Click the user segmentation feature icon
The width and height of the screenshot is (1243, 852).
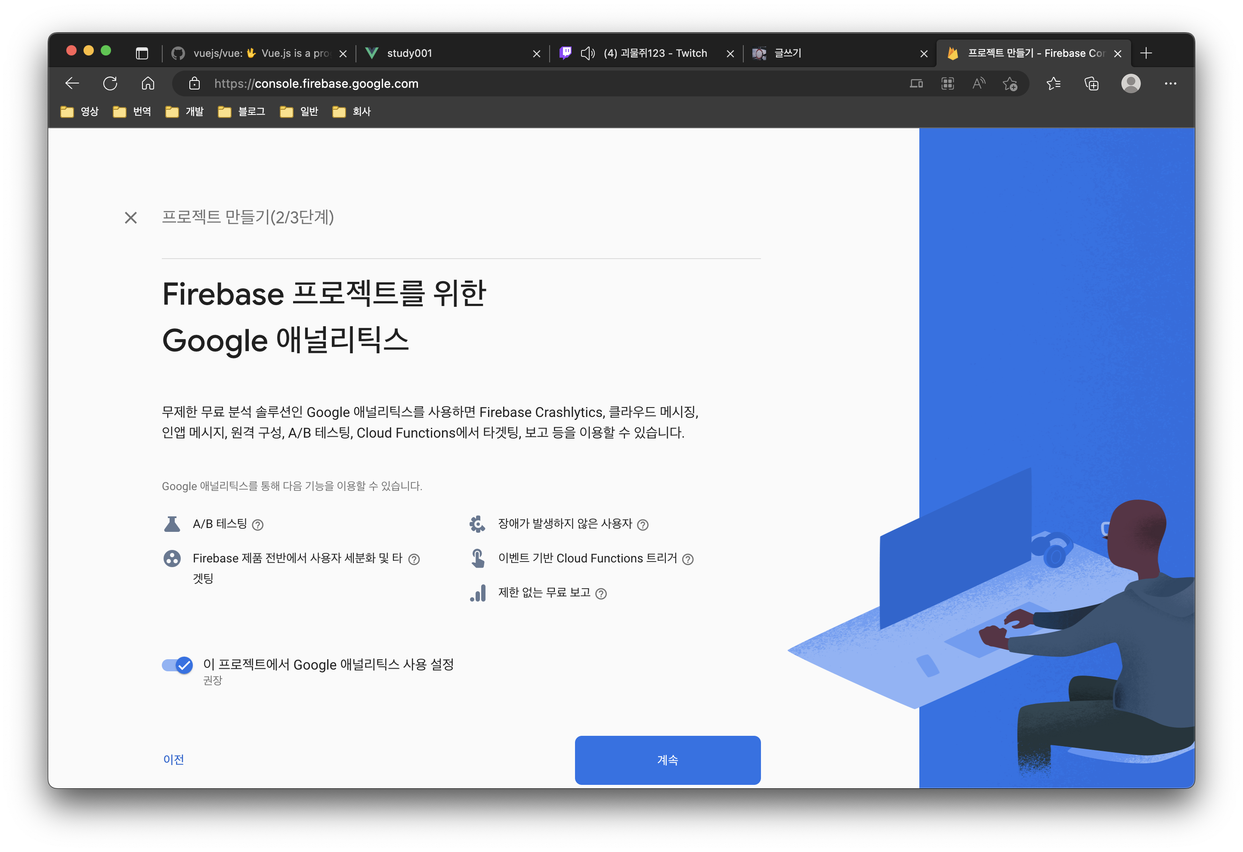pyautogui.click(x=172, y=559)
